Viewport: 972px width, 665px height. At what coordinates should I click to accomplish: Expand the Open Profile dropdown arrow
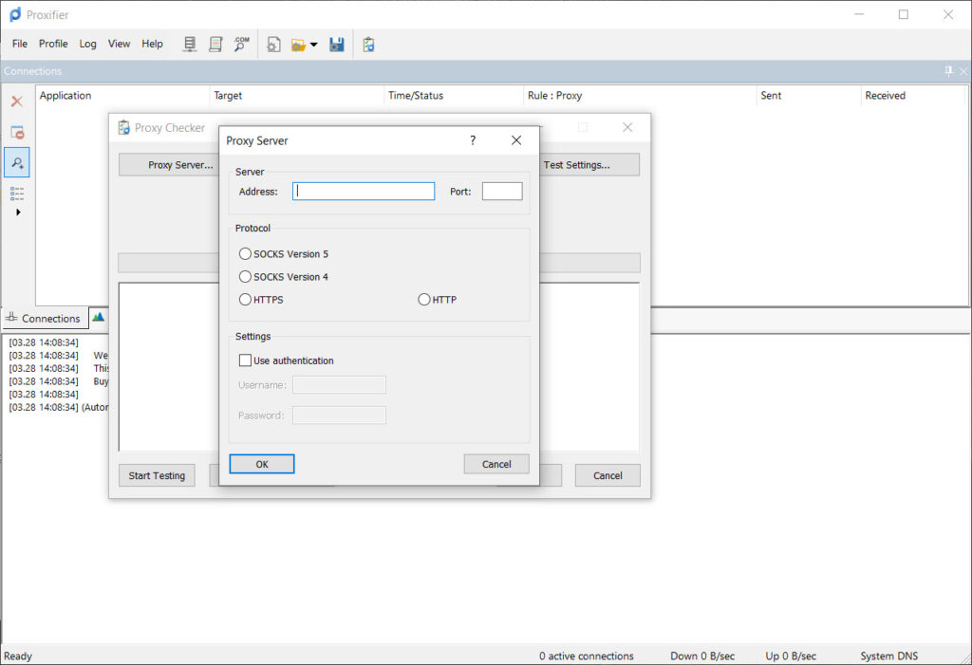(x=313, y=45)
